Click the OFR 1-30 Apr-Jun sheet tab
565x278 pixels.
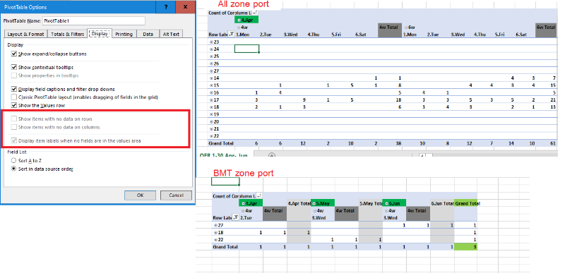click(x=224, y=155)
